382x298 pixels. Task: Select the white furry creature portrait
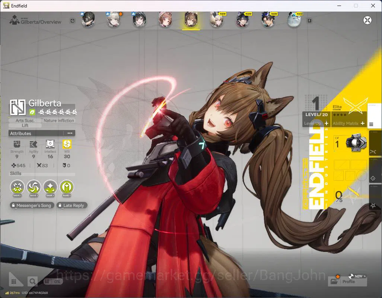(x=294, y=19)
